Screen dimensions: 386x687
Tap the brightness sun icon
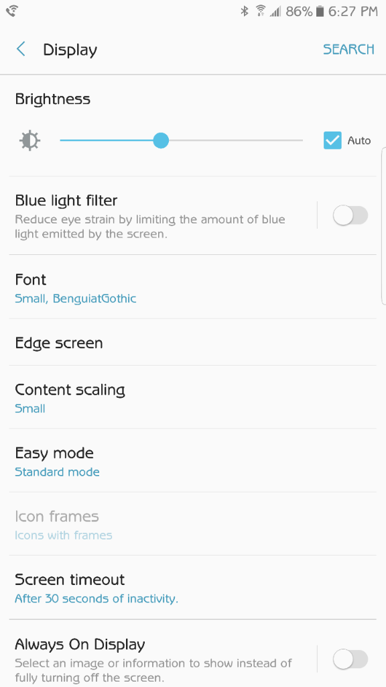tap(29, 141)
